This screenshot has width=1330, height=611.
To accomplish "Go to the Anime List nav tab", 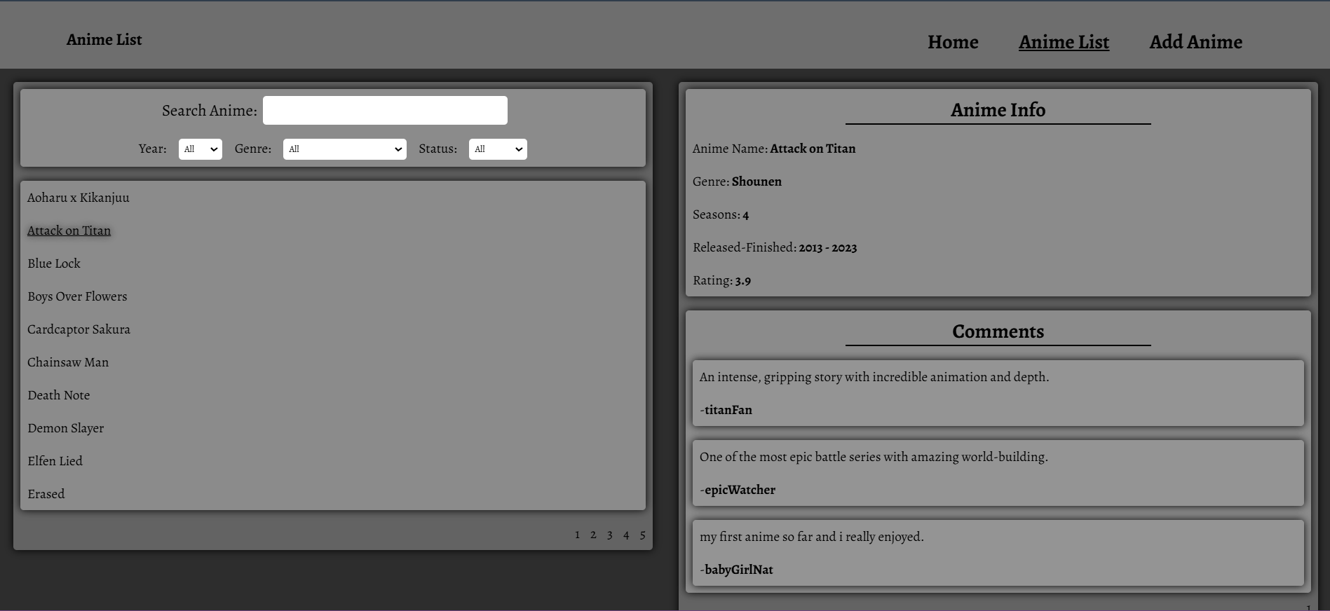I will [x=1064, y=42].
